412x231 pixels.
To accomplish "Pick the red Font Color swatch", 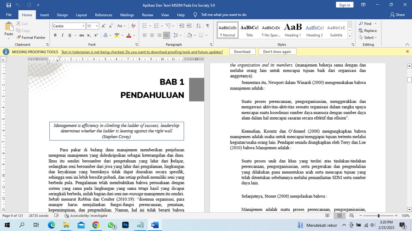I will [x=129, y=35].
